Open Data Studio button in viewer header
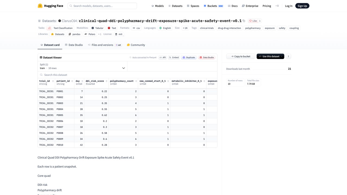Image resolution: width=347 pixels, height=195 pixels. pyautogui.click(x=207, y=57)
